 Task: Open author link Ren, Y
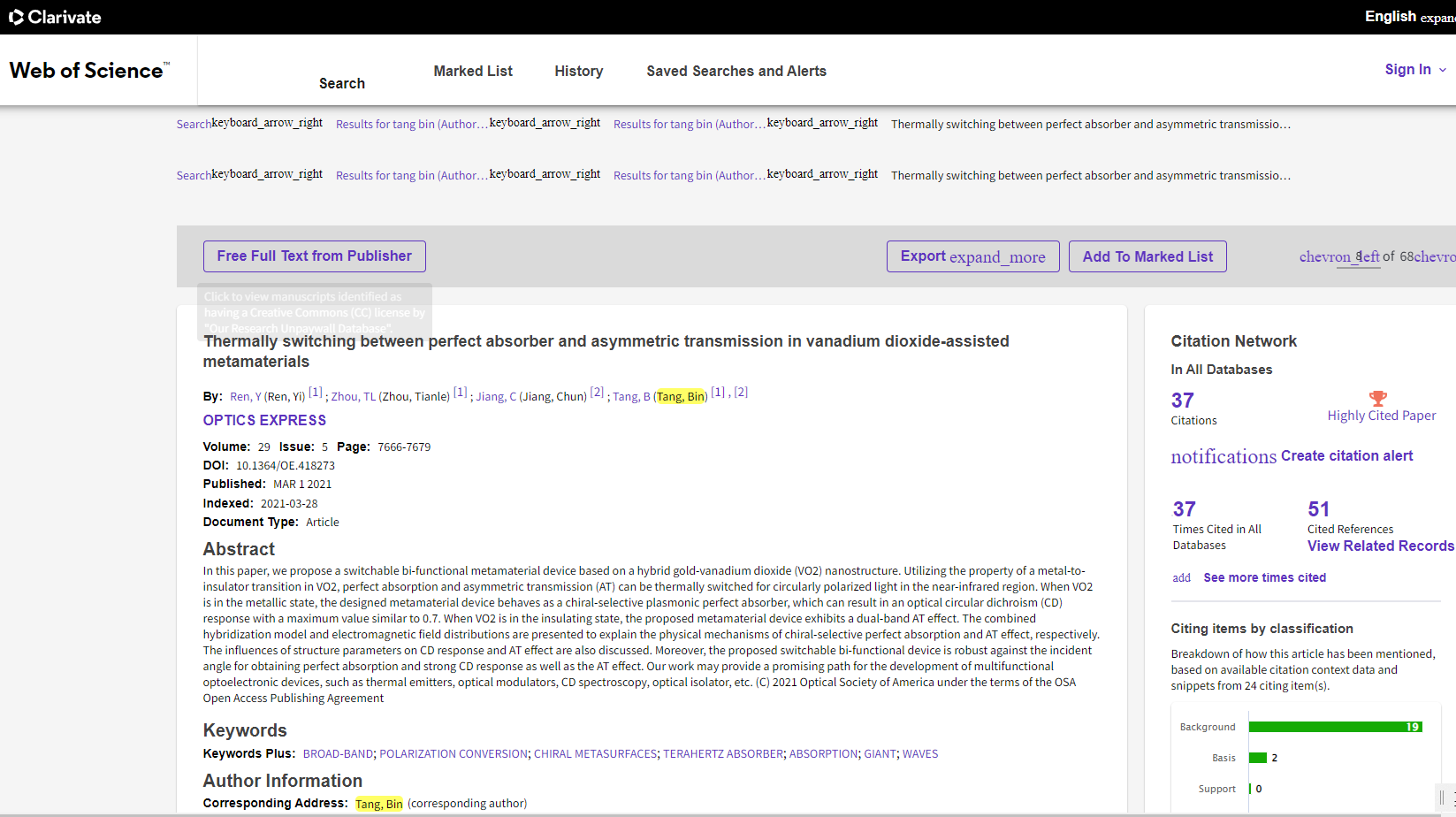(x=246, y=396)
